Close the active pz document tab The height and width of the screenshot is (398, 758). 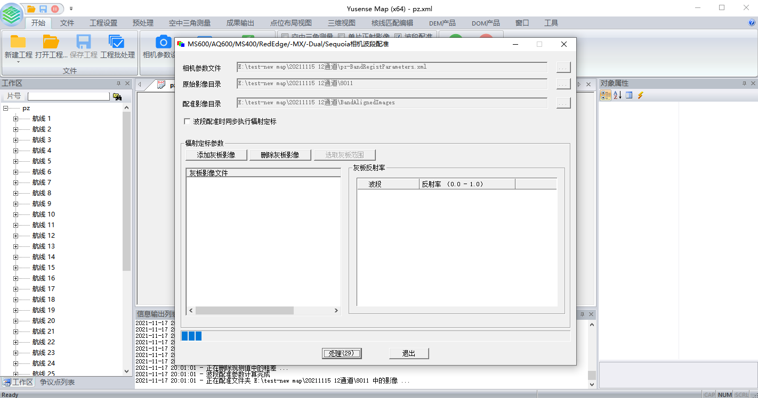589,85
